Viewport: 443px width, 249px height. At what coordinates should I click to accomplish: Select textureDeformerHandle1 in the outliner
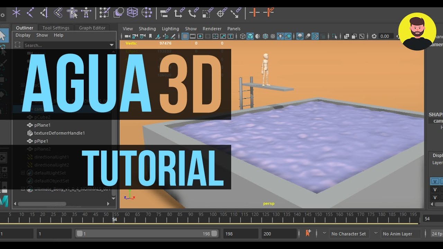click(59, 133)
